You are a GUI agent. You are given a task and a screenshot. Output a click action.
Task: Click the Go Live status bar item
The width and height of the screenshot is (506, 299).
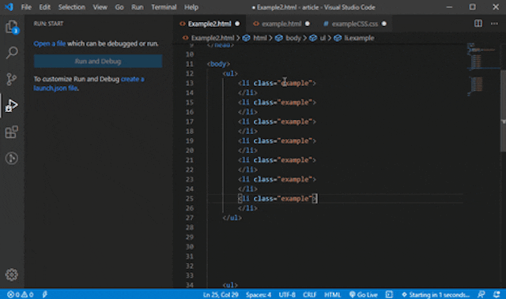point(364,294)
